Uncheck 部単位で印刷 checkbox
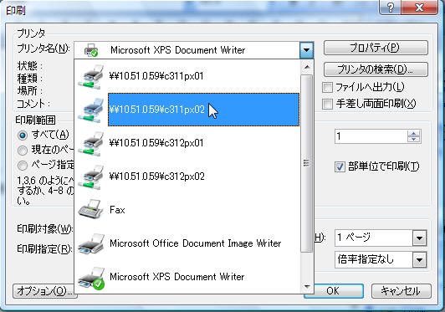The width and height of the screenshot is (445, 312). click(x=340, y=166)
